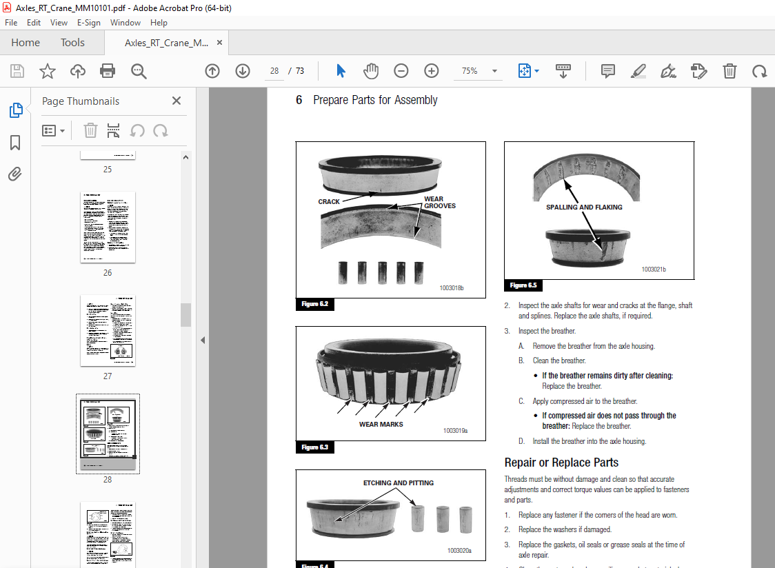Open the Page Thumbnails sidebar icon
The image size is (775, 568).
16,110
